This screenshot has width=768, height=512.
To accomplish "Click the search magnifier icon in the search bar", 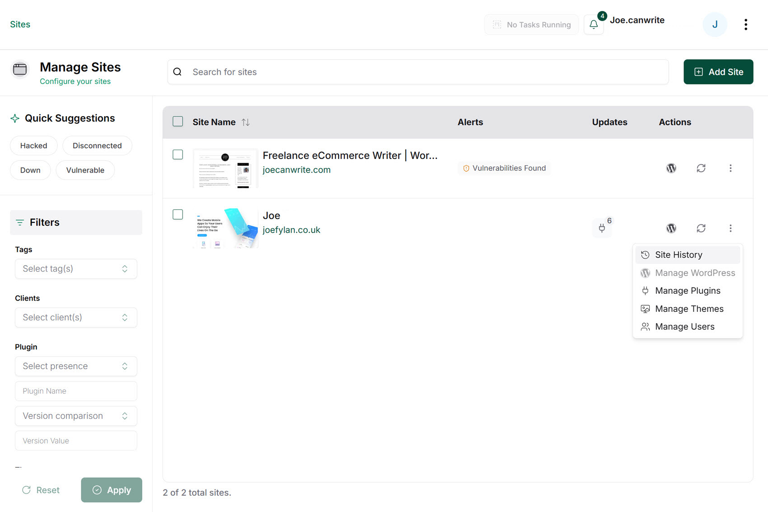I will [x=177, y=71].
